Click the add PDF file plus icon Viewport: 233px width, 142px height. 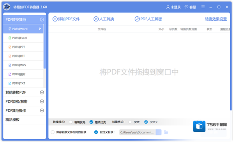click(x=55, y=19)
